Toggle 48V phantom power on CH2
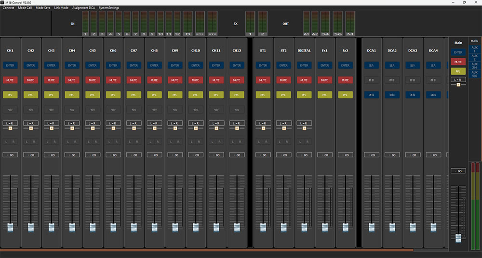The width and height of the screenshot is (482, 258). (31, 110)
